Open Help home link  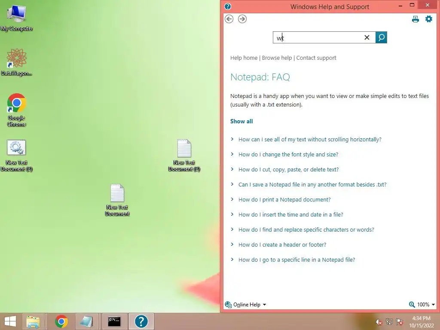coord(244,58)
